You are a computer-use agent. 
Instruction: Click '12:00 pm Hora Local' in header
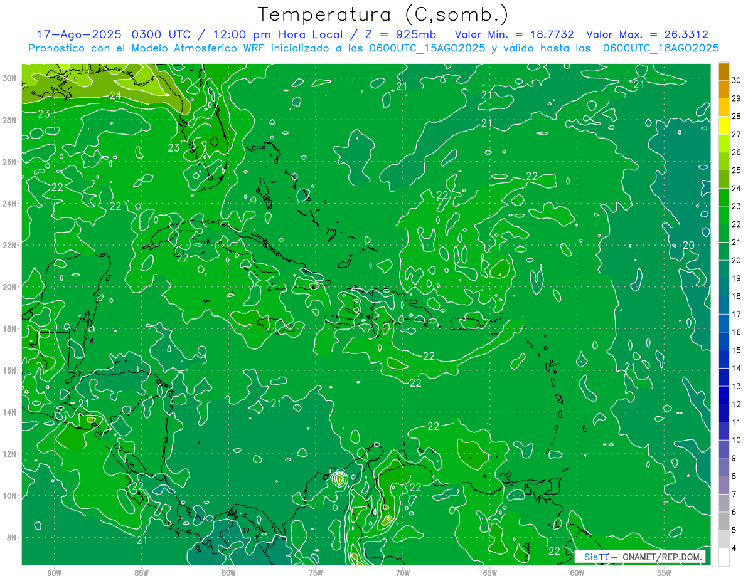tap(275, 34)
